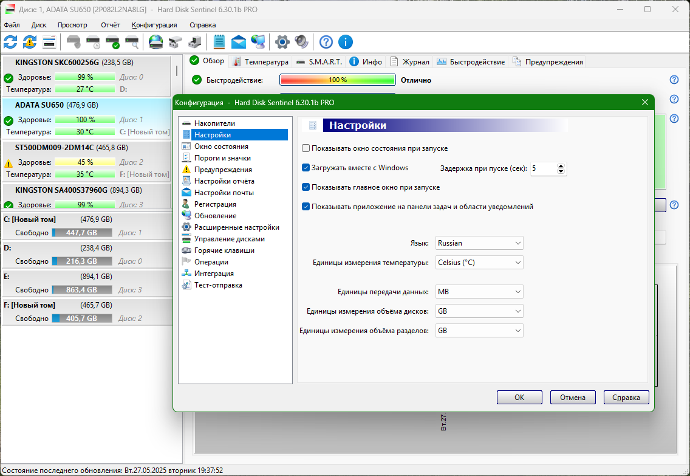Viewport: 690px width, 476px height.
Task: Confirm settings with OK button
Action: [519, 397]
